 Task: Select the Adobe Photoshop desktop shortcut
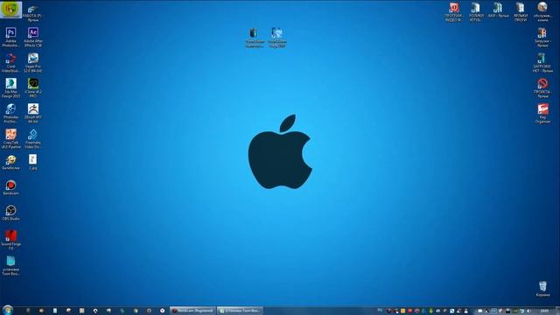coord(10,37)
